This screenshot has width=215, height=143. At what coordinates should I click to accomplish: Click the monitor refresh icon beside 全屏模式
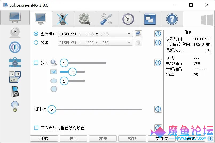138,34
